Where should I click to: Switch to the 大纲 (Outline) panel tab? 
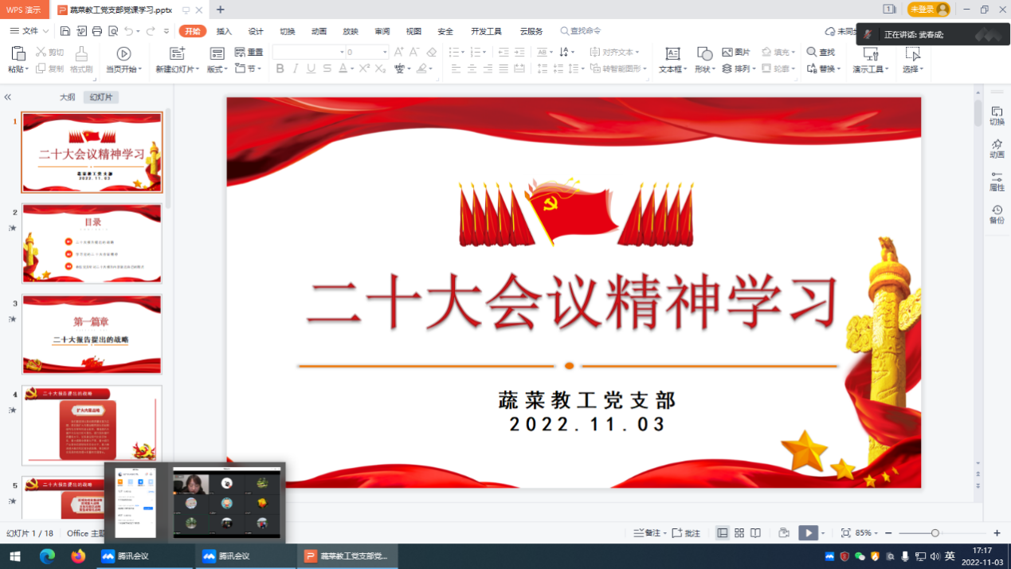tap(68, 97)
